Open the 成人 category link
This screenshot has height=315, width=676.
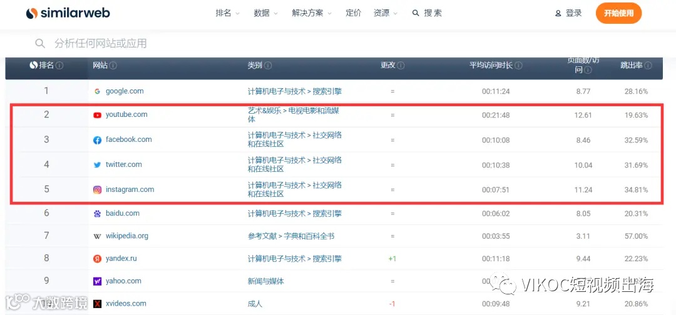click(255, 304)
